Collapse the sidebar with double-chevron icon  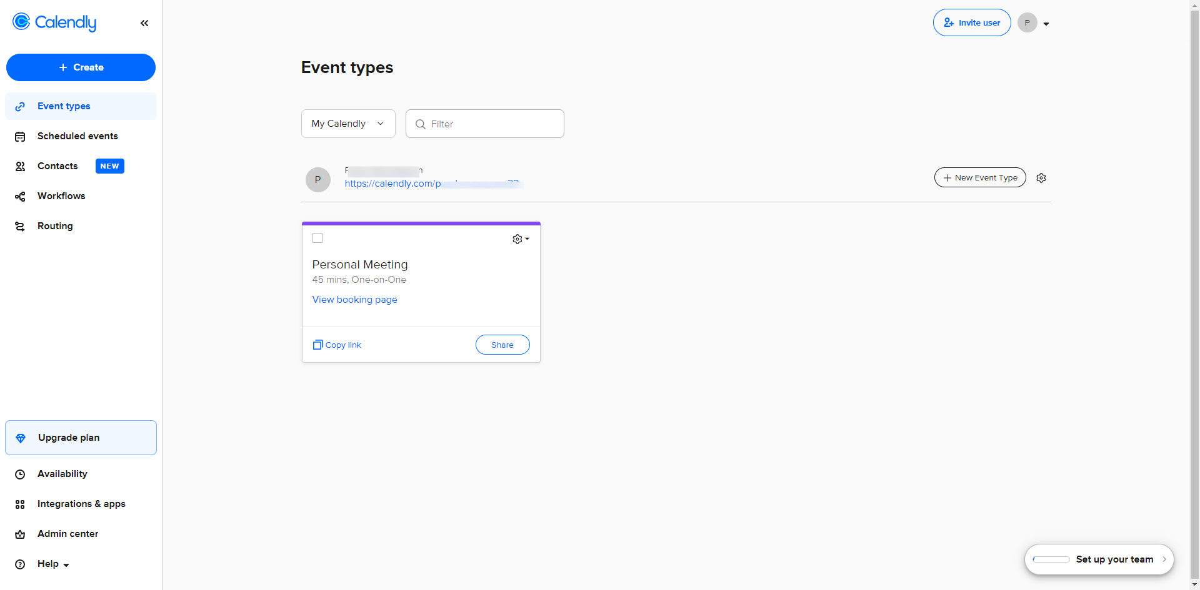click(144, 23)
